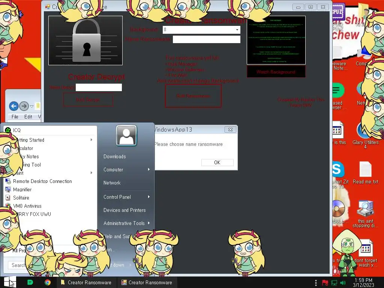Select the padlock image thumbnail
The height and width of the screenshot is (288, 384).
coord(85,40)
